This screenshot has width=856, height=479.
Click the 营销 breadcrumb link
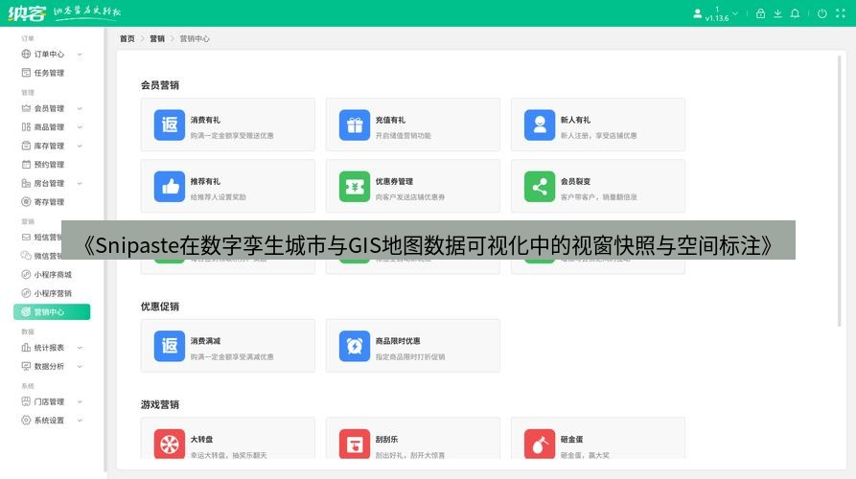coord(157,38)
